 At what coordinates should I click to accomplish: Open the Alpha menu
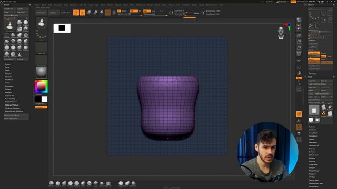click(x=37, y=5)
